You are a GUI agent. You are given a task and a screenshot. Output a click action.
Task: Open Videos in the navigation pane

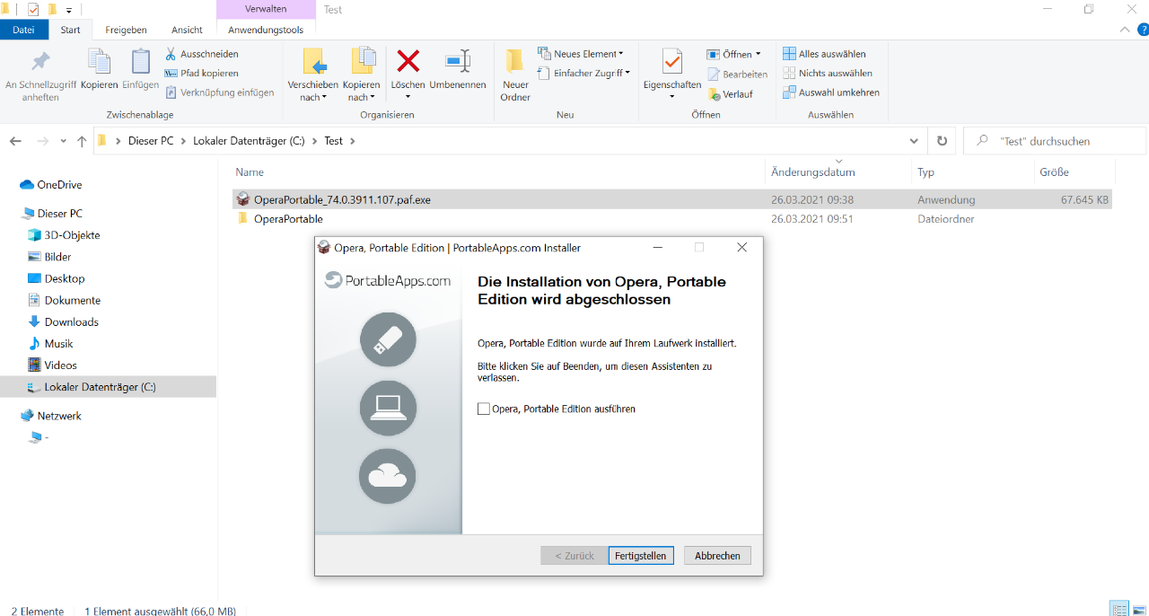pos(60,365)
